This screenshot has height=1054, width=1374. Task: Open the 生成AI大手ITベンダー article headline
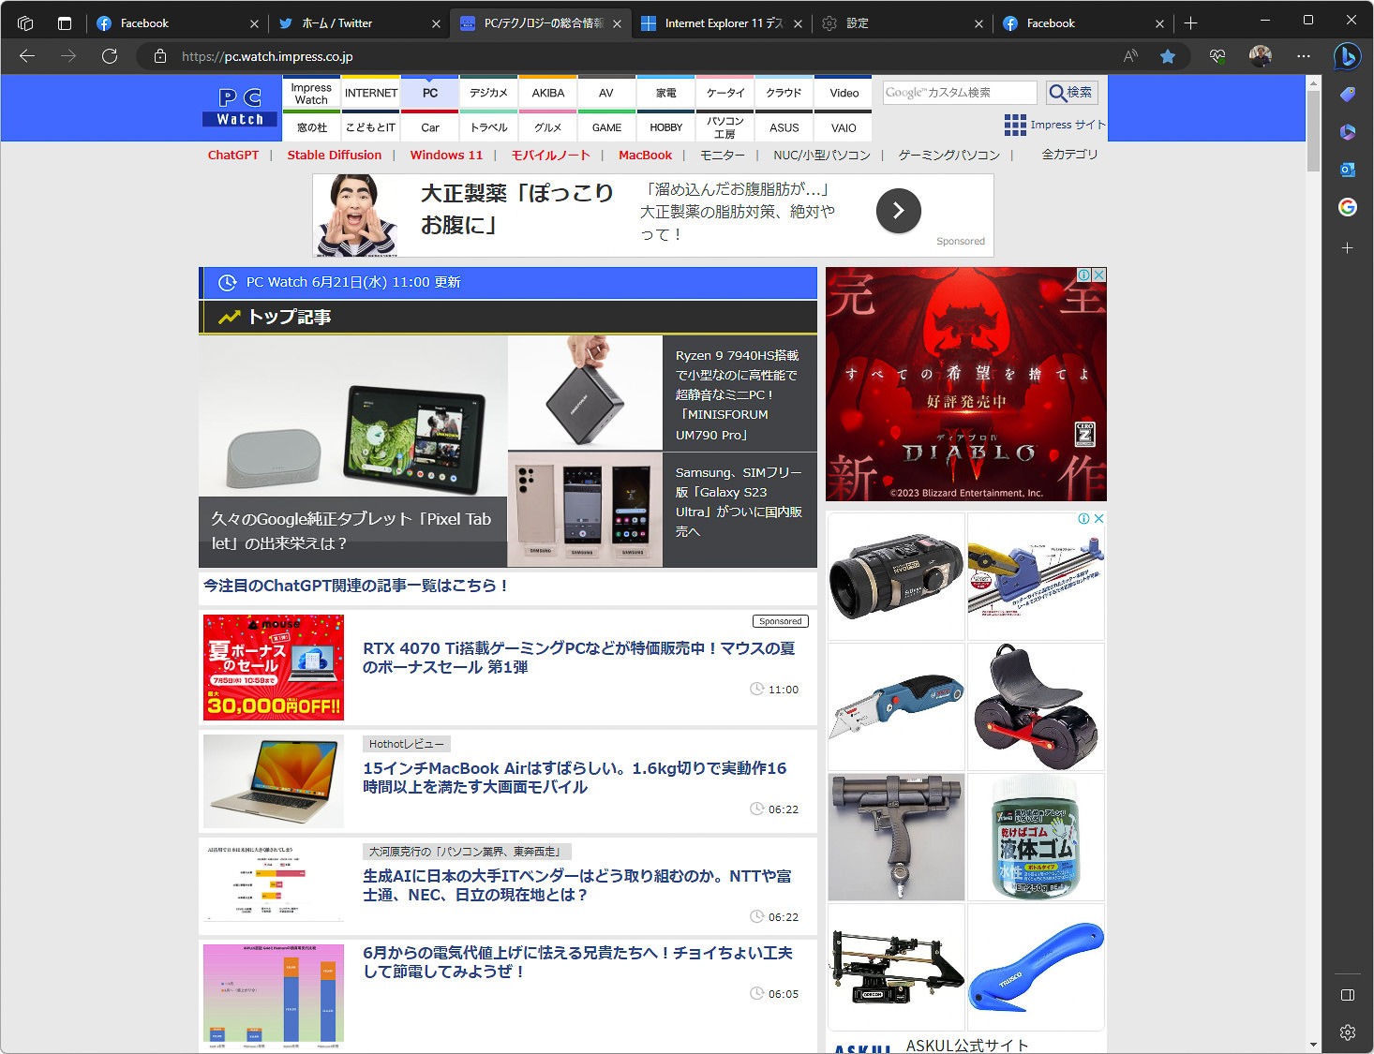pyautogui.click(x=577, y=885)
